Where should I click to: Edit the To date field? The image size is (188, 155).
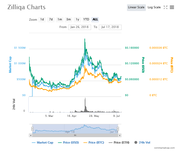tap(110, 27)
